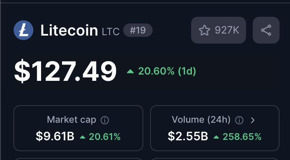
Task: Show Market cap info tooltip icon
Action: [x=105, y=120]
